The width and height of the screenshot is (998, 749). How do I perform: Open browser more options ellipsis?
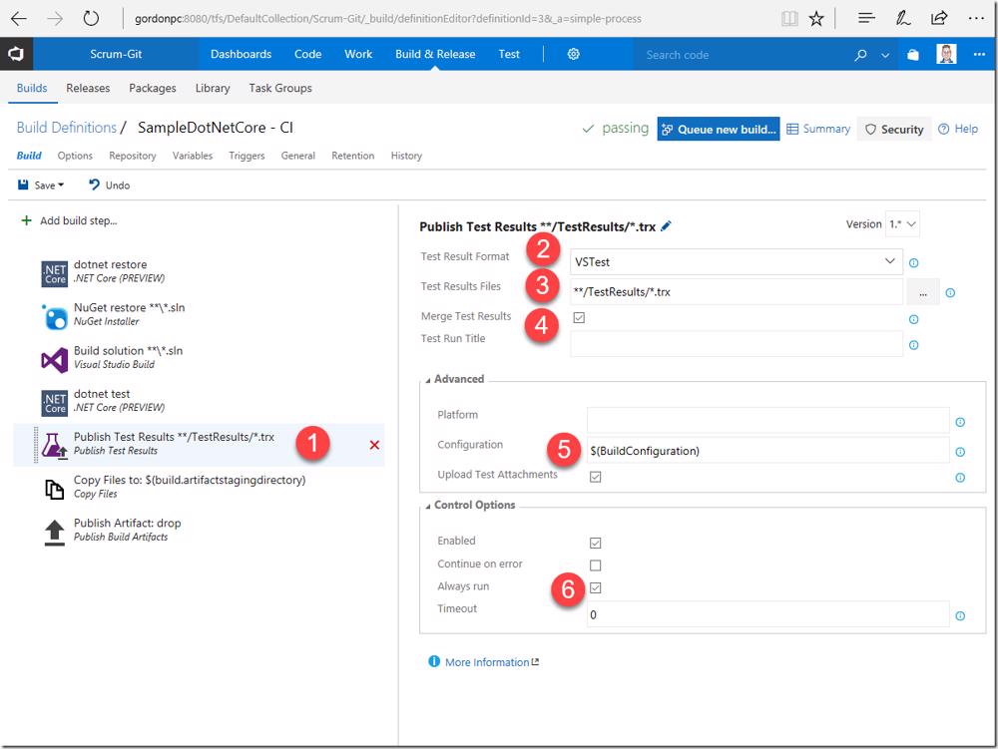(x=976, y=18)
